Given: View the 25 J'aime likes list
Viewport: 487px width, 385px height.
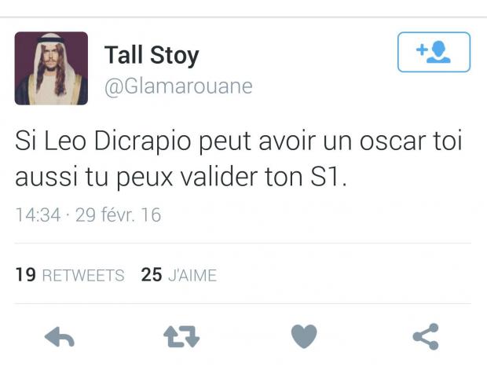Looking at the screenshot, I should (179, 275).
